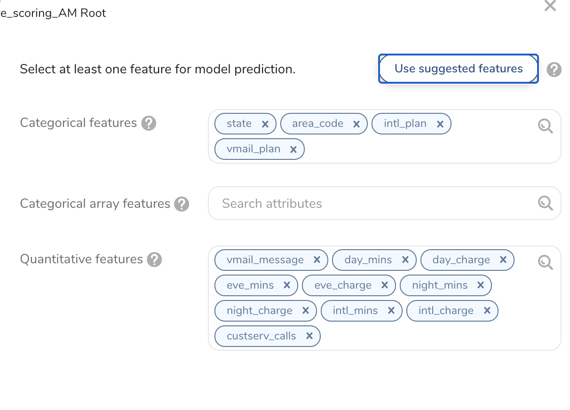
Task: Open help icon beside Use suggested features
Action: [x=554, y=70]
